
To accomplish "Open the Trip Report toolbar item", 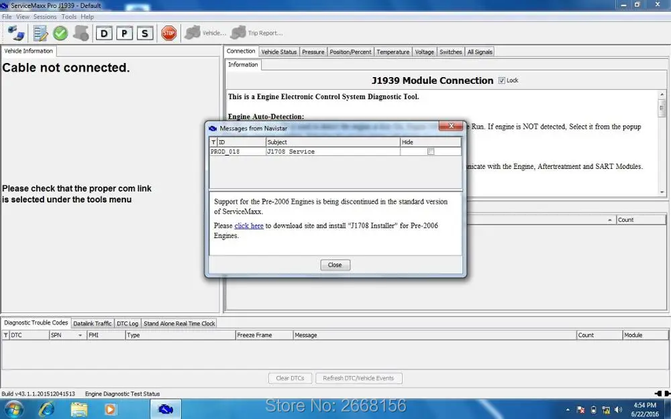I will click(x=257, y=33).
